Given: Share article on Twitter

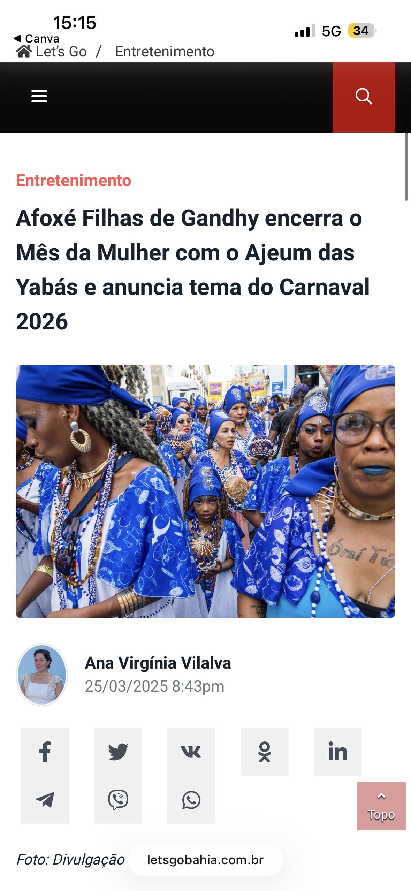Looking at the screenshot, I should tap(118, 752).
